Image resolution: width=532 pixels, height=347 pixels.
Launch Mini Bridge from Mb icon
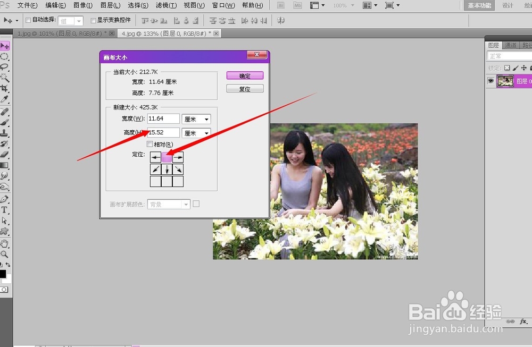297,5
